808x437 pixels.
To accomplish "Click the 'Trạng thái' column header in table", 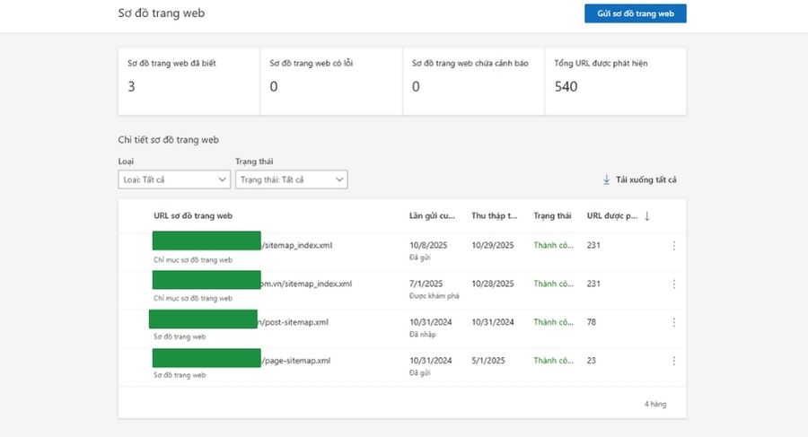I will click(x=552, y=216).
